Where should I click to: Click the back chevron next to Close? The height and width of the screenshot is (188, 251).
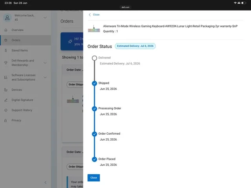click(90, 15)
